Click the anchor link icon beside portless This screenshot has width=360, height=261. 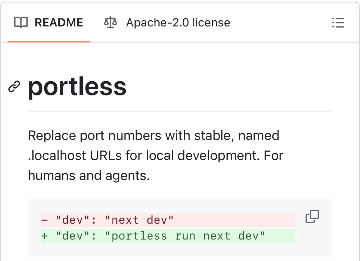[14, 87]
